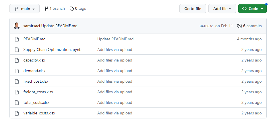Click the file icon next to fixed_cost.xlsx

(17, 81)
